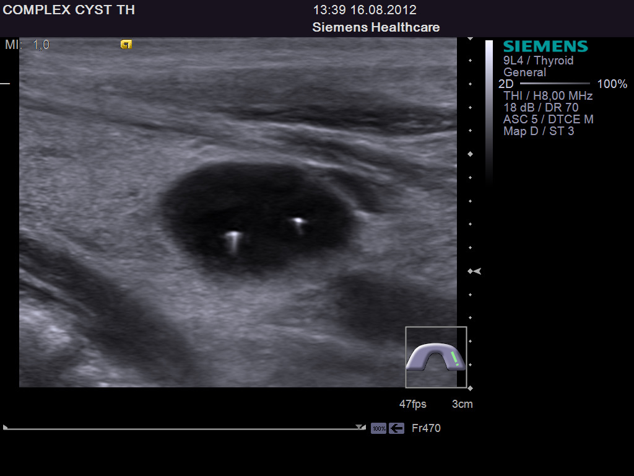Click the THI / H8,00 MHz frequency setting
This screenshot has height=476, width=634.
pos(548,95)
